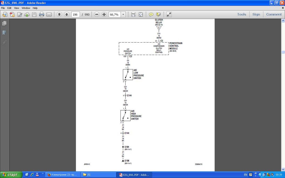This screenshot has width=285, height=178.
Task: Open the Page Thumbnails sidebar panel
Action: tap(4, 23)
